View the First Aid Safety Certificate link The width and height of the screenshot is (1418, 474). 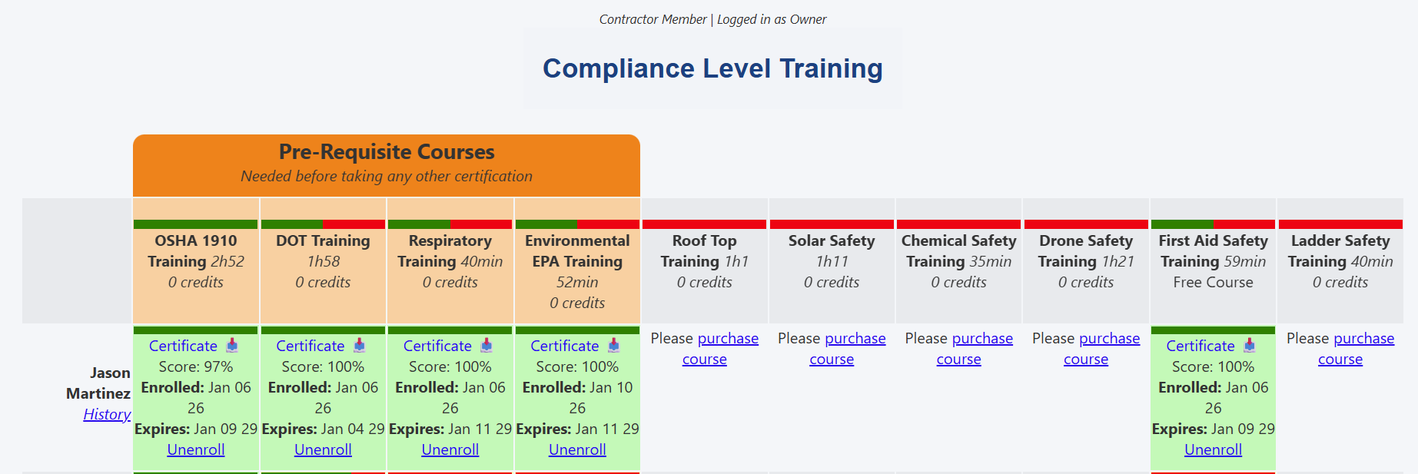[1200, 346]
